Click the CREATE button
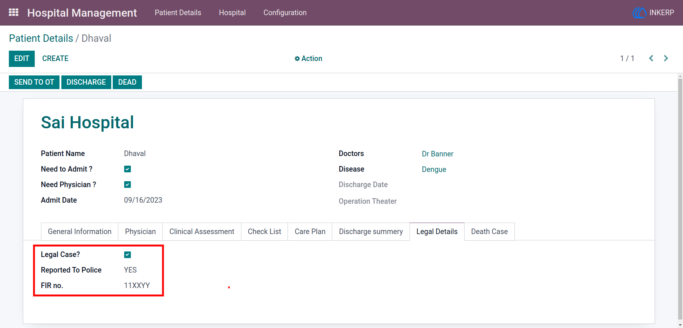 click(55, 59)
